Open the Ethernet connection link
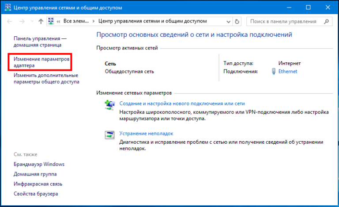Screen dimensions: 339x207 pos(288,71)
